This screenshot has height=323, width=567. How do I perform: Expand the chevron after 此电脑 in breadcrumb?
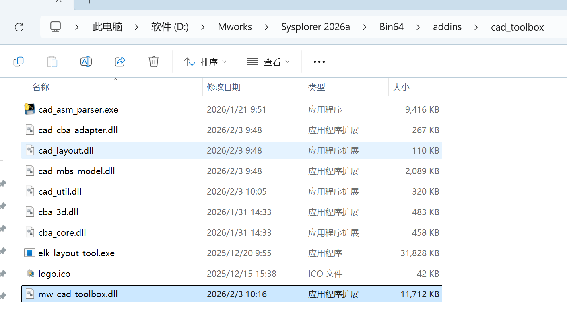[x=136, y=27]
